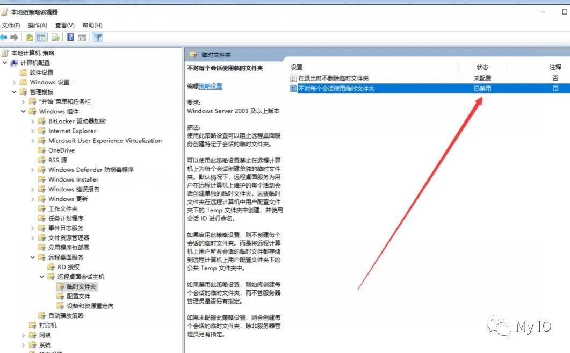Image resolution: width=570 pixels, height=353 pixels.
Task: Select the 文件资源管理器 folder
Action: click(69, 238)
